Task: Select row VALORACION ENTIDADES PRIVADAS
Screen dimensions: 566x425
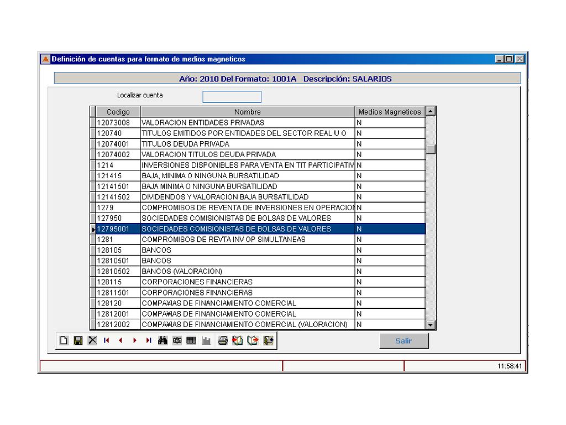Action: click(x=248, y=122)
